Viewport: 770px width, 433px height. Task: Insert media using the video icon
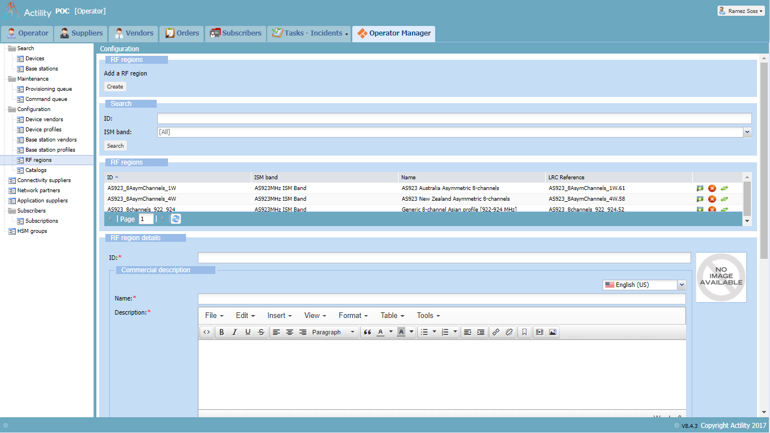pyautogui.click(x=539, y=332)
